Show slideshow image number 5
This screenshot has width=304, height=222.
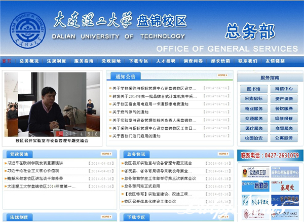click(x=89, y=134)
